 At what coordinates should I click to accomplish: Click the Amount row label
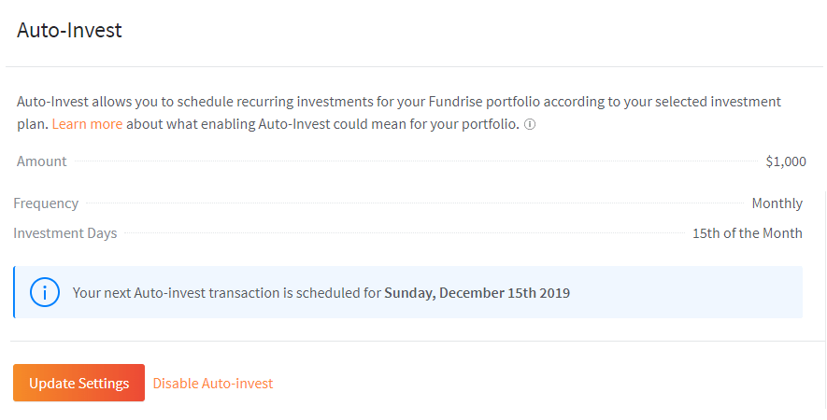[42, 161]
